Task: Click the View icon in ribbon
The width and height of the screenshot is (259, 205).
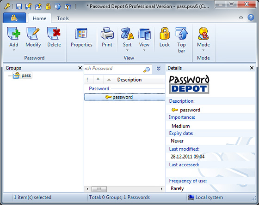Action: click(x=144, y=34)
